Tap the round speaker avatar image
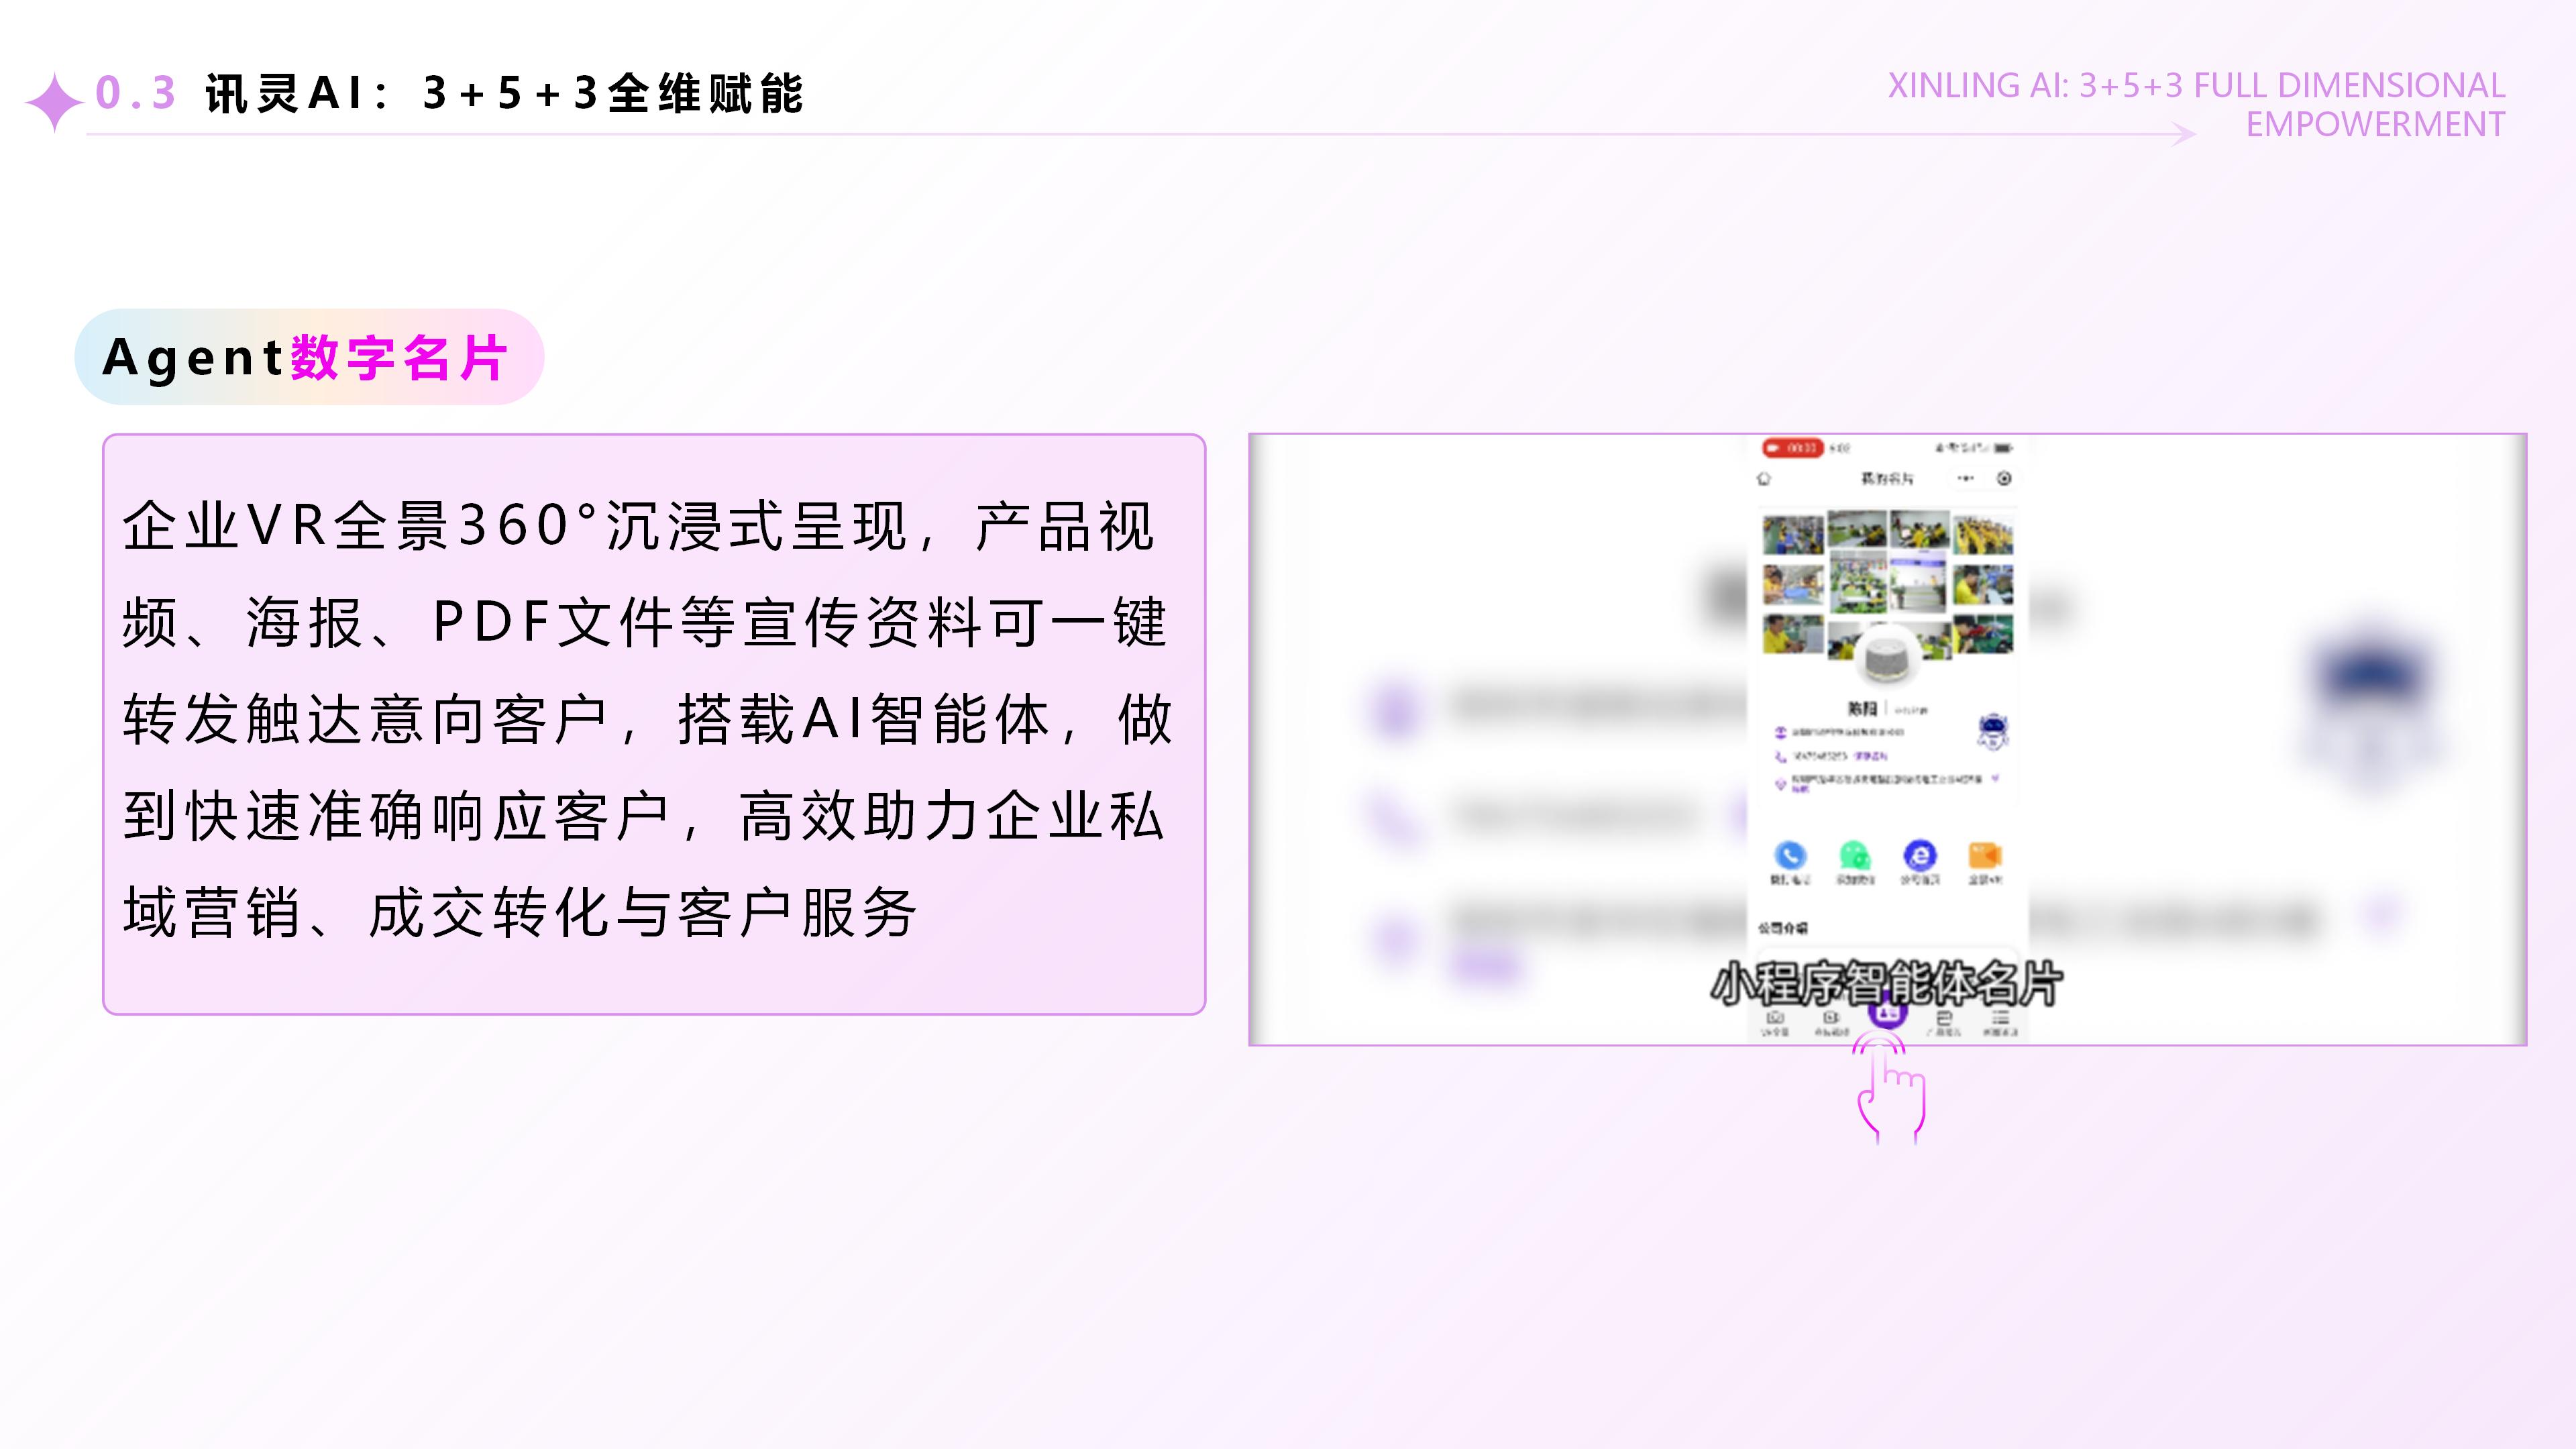The image size is (2576, 1449). point(1887,657)
